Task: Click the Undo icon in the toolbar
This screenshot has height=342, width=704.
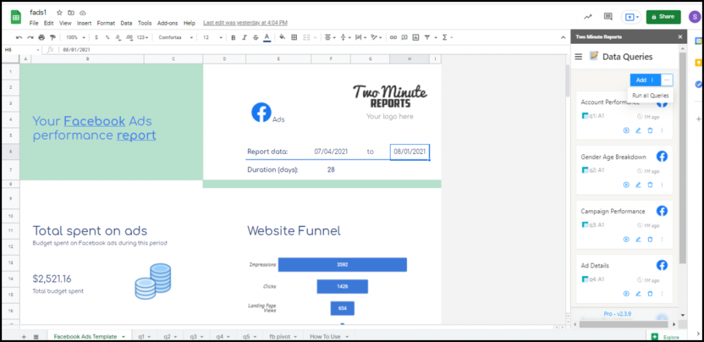Action: [x=19, y=38]
